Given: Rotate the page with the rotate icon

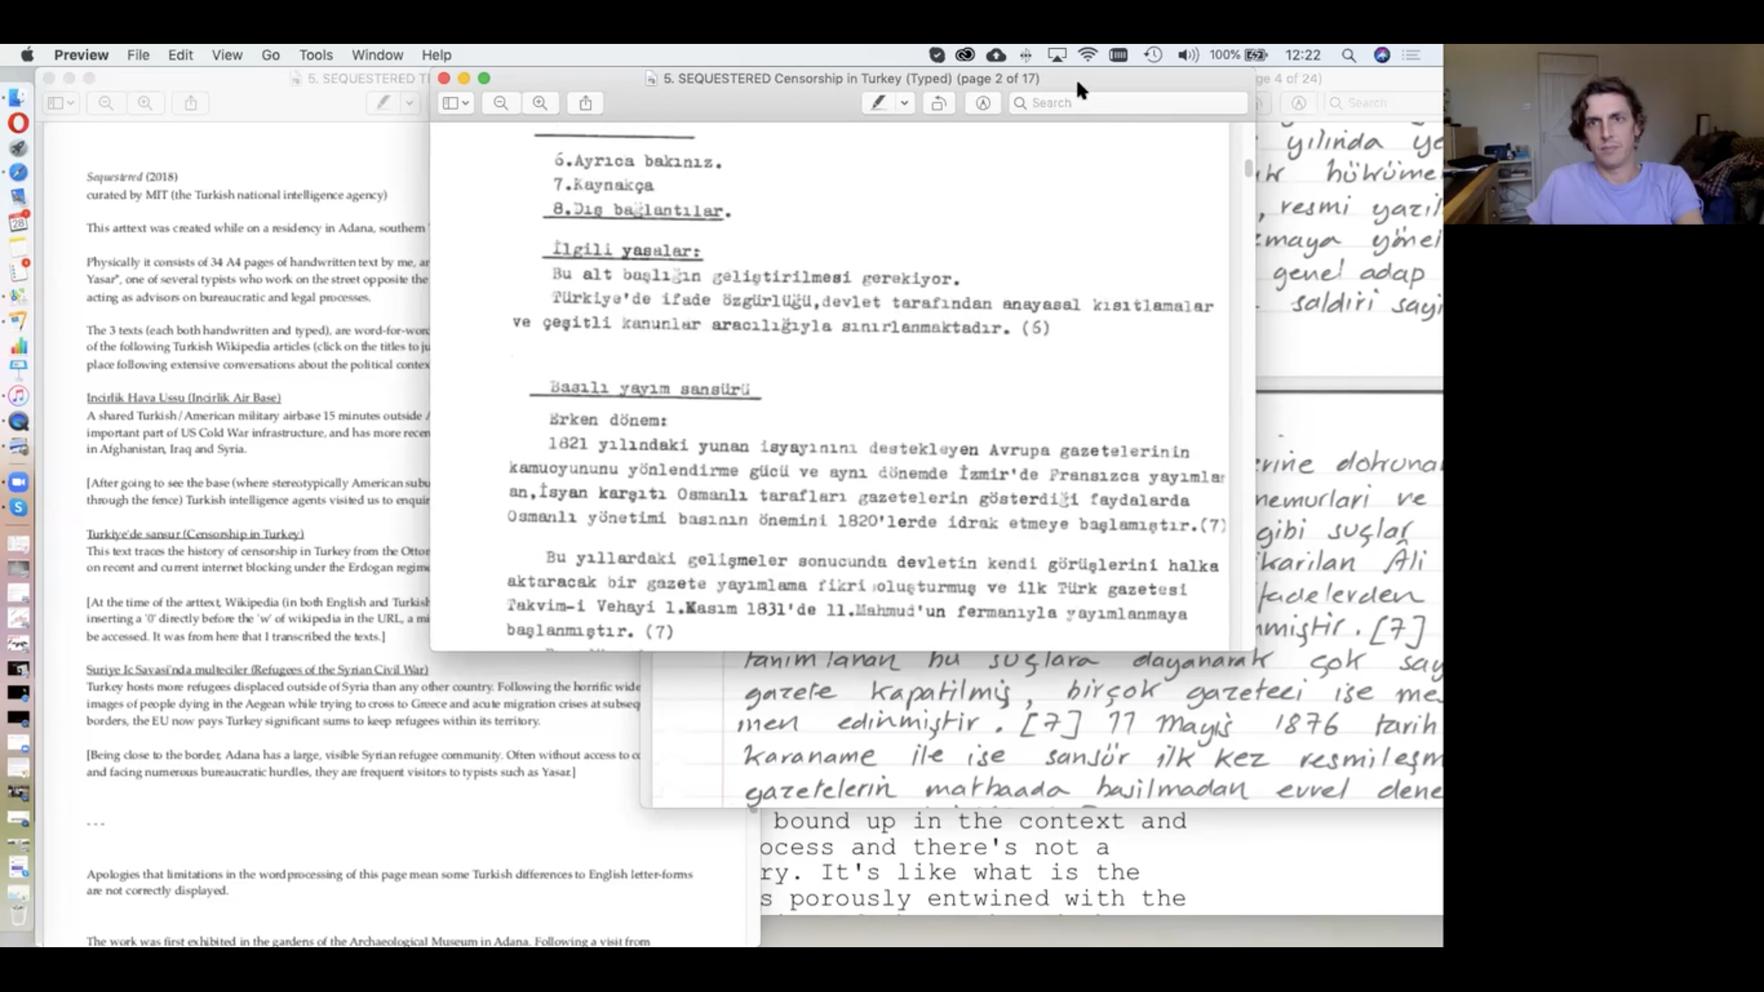Looking at the screenshot, I should [939, 103].
